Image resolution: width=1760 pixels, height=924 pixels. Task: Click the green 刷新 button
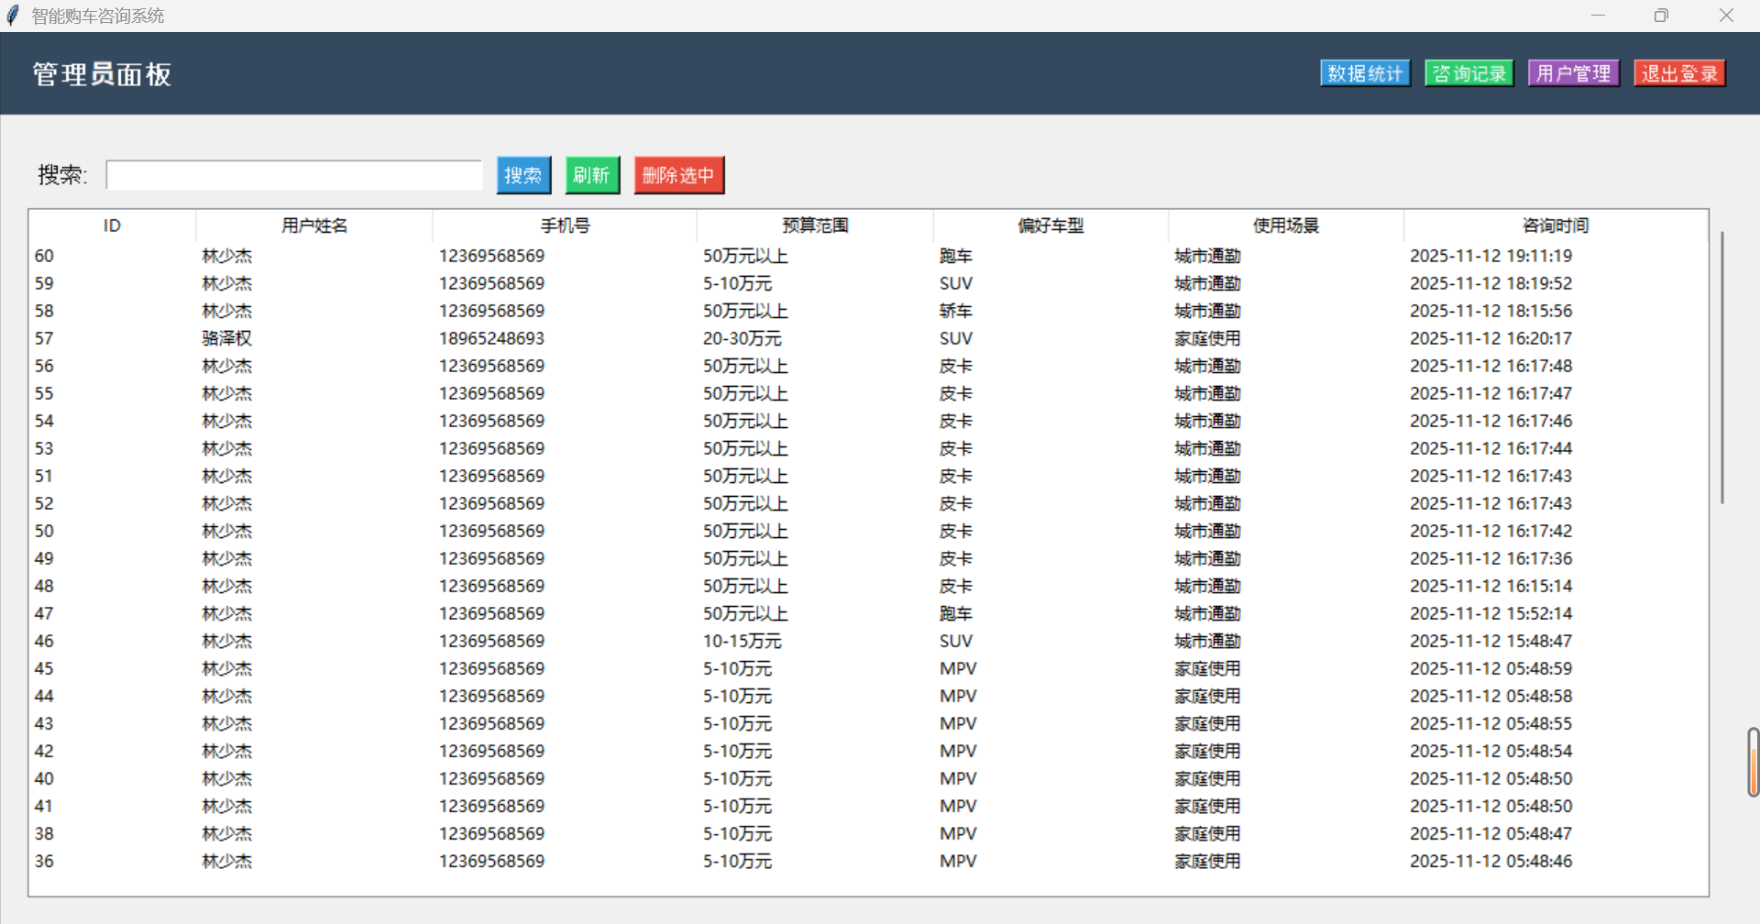592,175
